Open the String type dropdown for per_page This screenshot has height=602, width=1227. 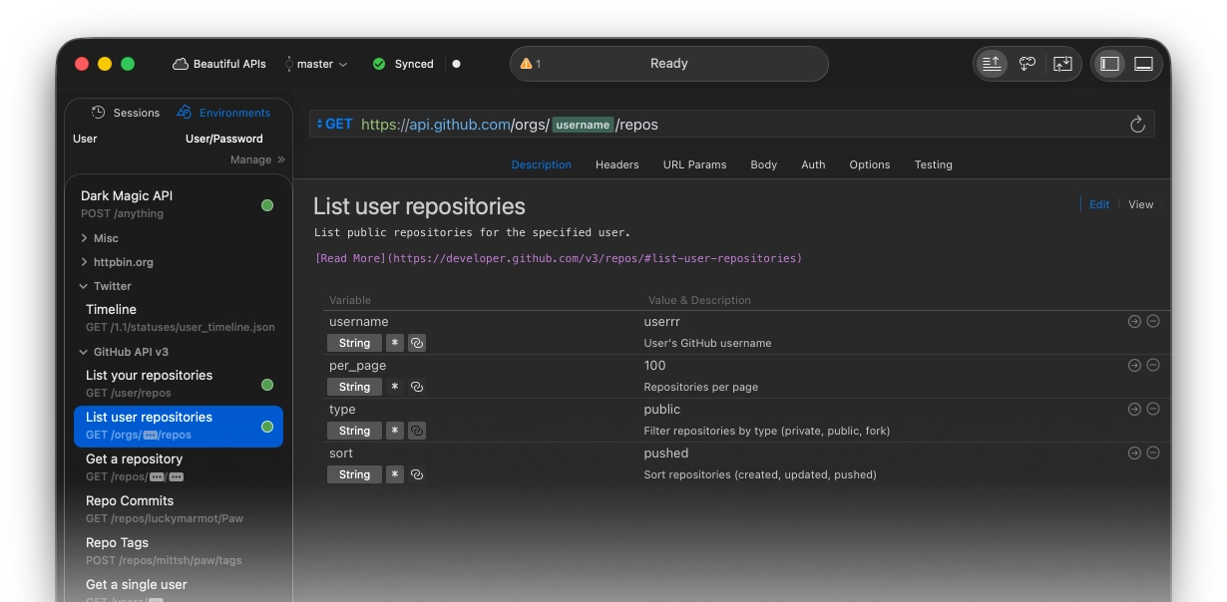point(354,387)
